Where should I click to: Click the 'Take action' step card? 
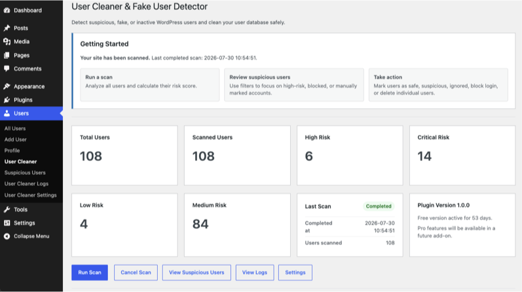tap(438, 84)
